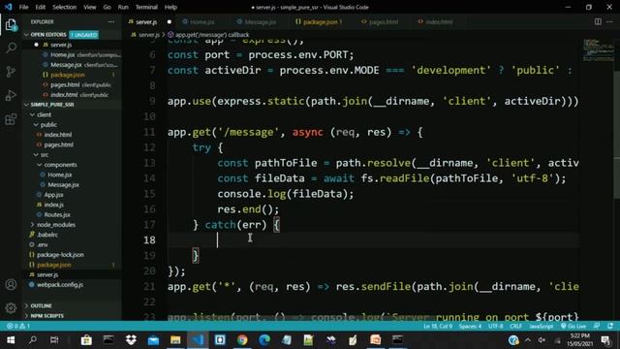
Task: Open Task View on the taskbar
Action: tap(54, 340)
